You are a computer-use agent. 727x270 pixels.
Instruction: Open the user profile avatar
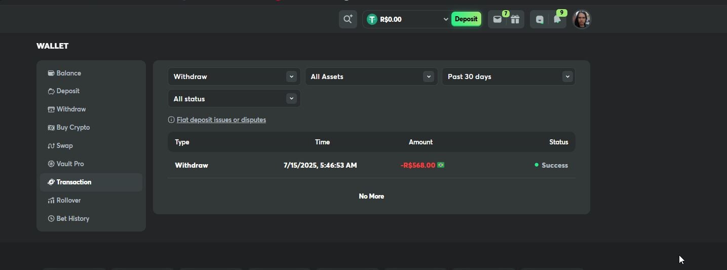point(582,19)
